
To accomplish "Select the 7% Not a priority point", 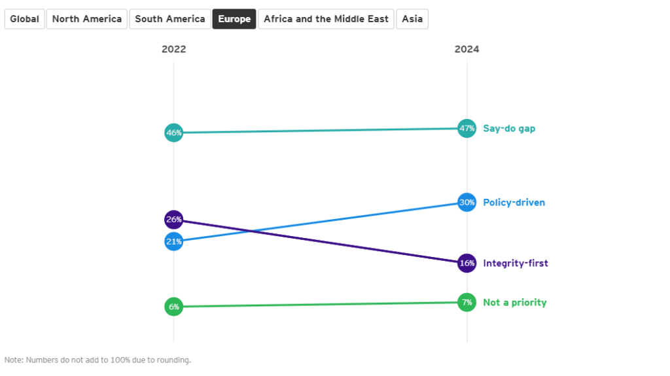I will [x=467, y=303].
